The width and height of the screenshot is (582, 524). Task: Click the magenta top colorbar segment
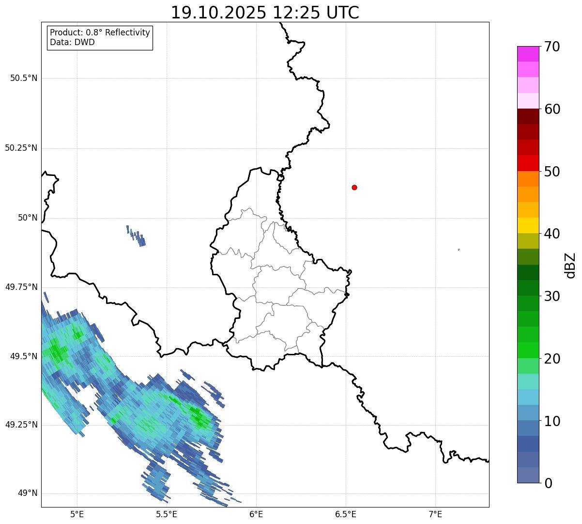[528, 54]
